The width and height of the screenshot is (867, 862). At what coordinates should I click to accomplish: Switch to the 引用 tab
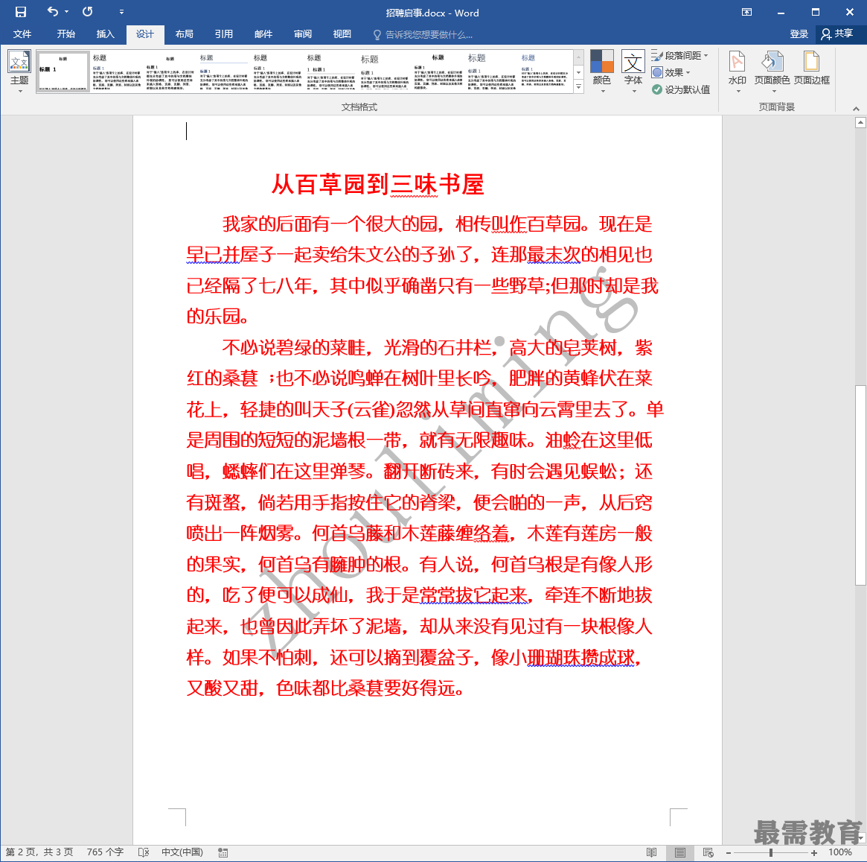click(223, 34)
